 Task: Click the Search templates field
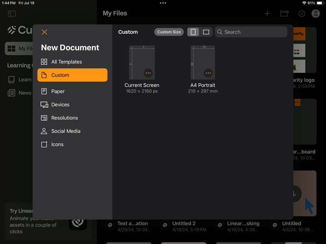251,32
